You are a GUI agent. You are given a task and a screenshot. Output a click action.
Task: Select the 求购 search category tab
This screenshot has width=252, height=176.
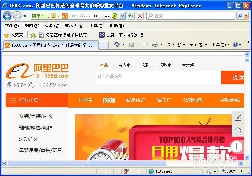tap(145, 65)
